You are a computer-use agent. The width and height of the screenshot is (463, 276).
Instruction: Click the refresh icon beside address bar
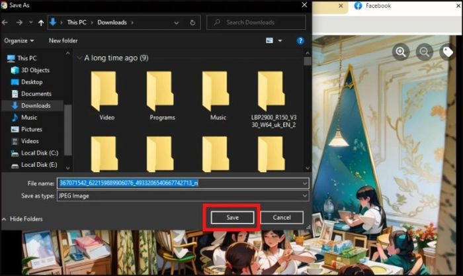tap(192, 23)
